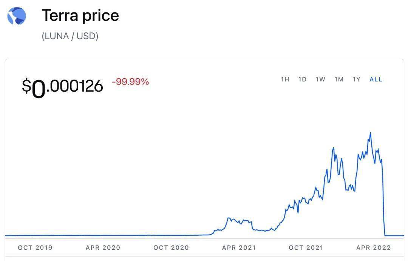Click the 'Terra price' heading

(80, 15)
